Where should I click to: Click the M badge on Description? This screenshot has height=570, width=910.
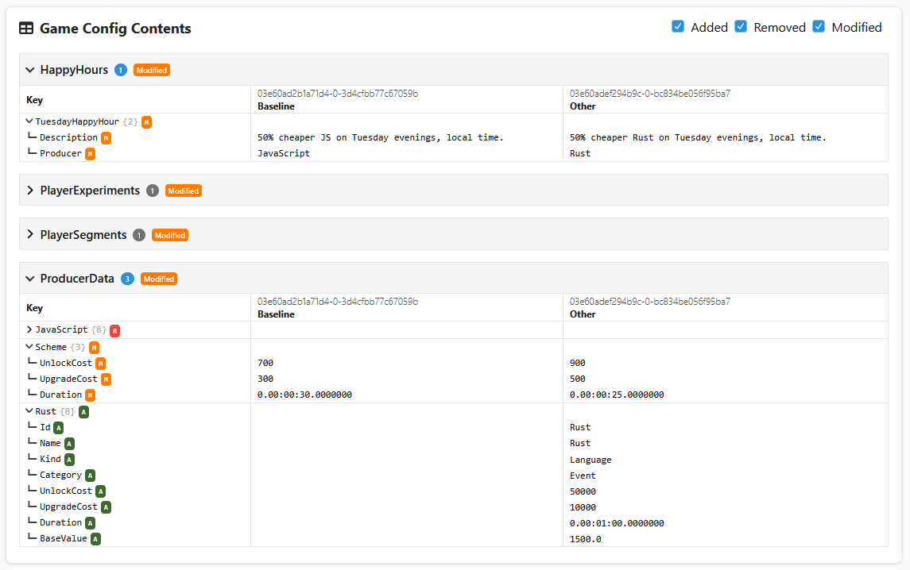[x=106, y=138]
